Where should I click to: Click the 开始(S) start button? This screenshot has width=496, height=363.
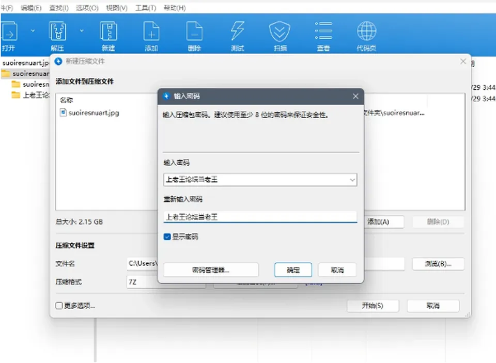coord(373,306)
